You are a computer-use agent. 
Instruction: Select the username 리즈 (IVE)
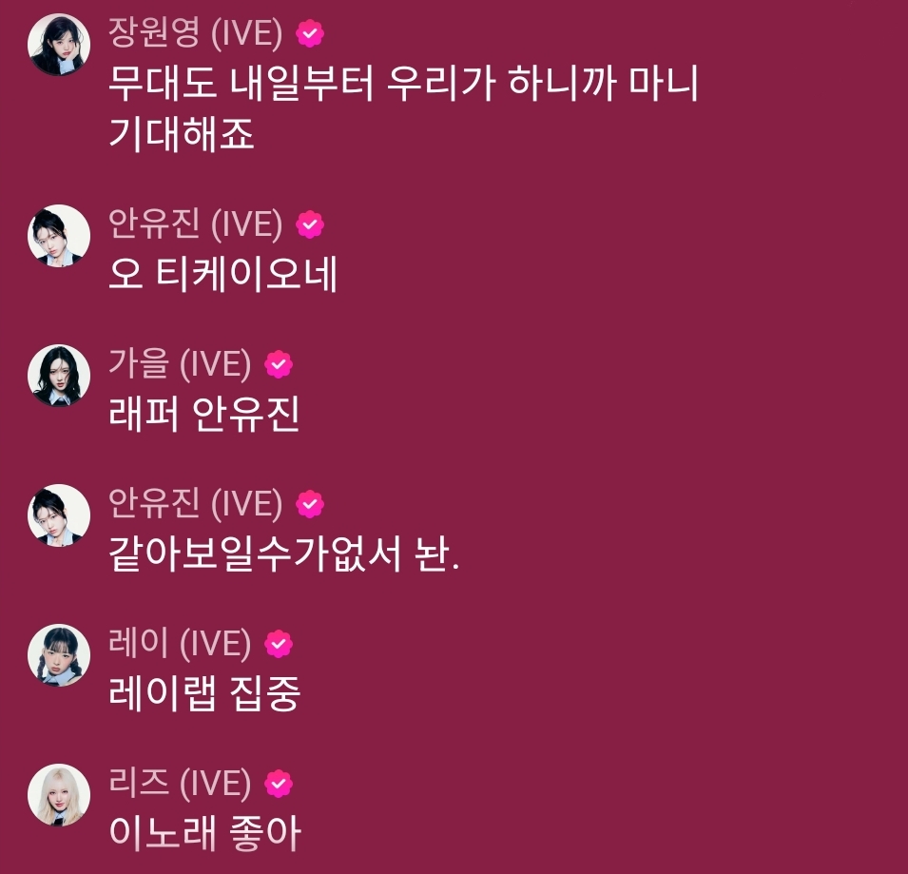180,783
